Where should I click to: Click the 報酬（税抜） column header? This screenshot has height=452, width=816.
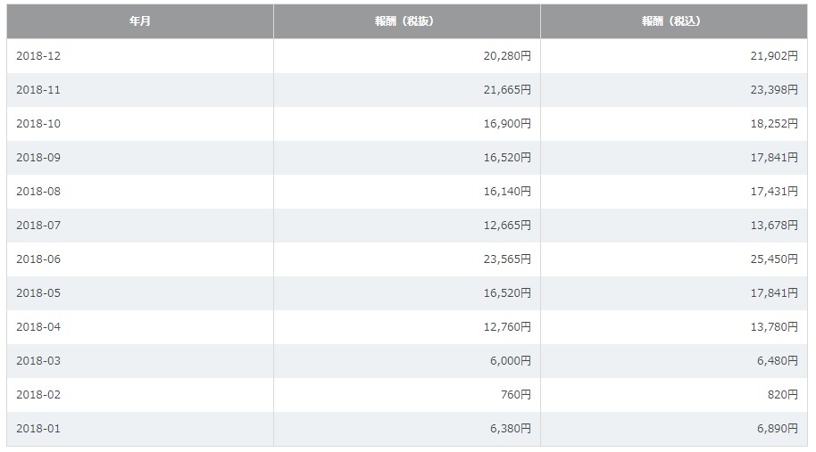coord(405,21)
